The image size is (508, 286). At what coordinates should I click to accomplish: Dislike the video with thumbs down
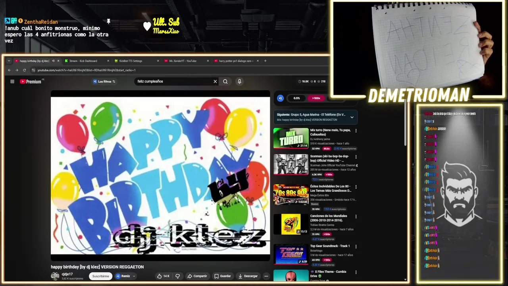click(177, 276)
